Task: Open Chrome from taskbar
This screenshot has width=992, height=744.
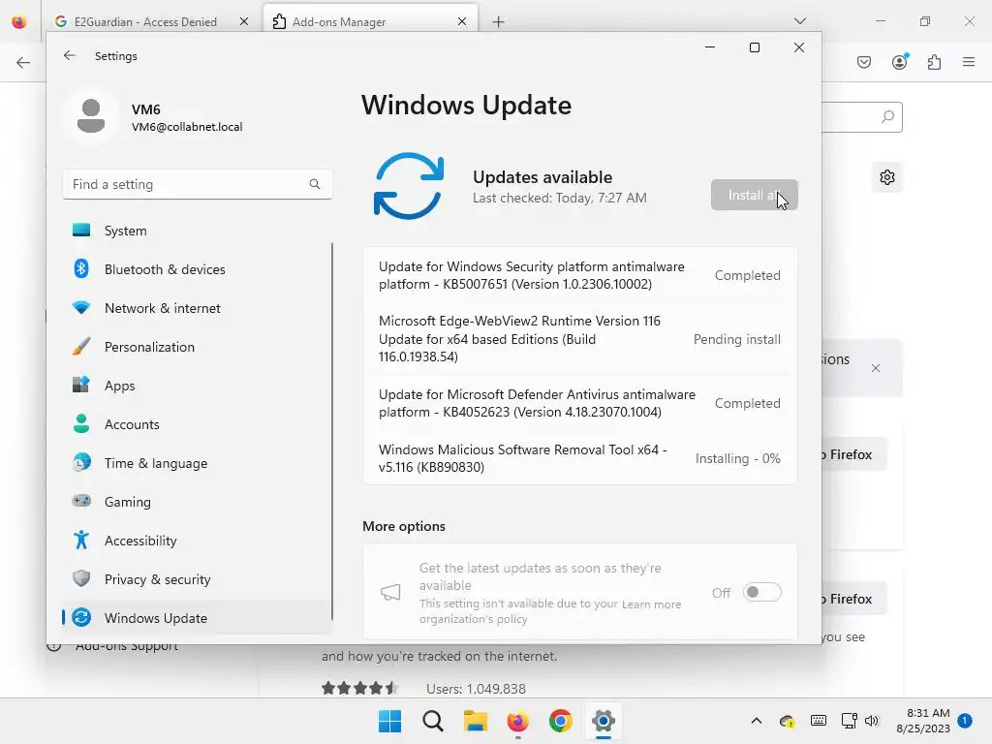Action: coord(561,721)
